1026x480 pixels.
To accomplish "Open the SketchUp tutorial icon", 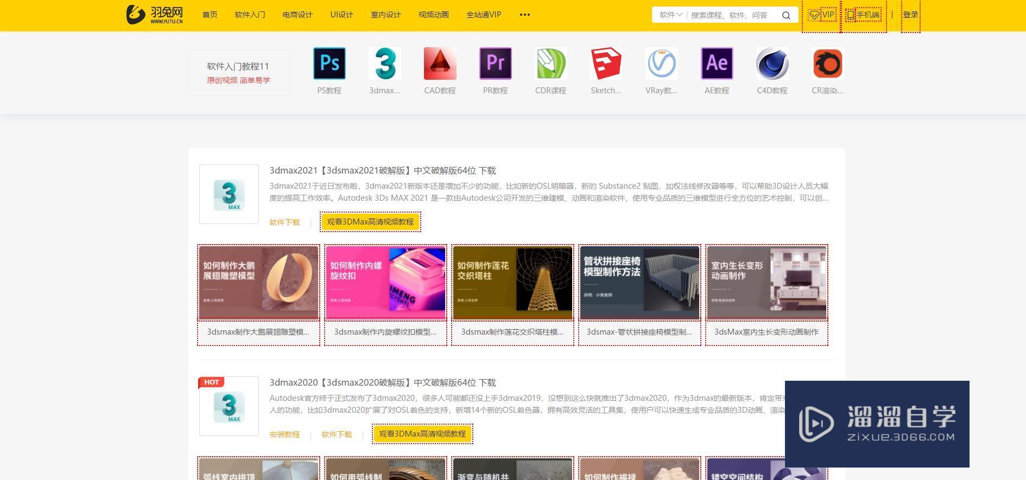I will (606, 63).
